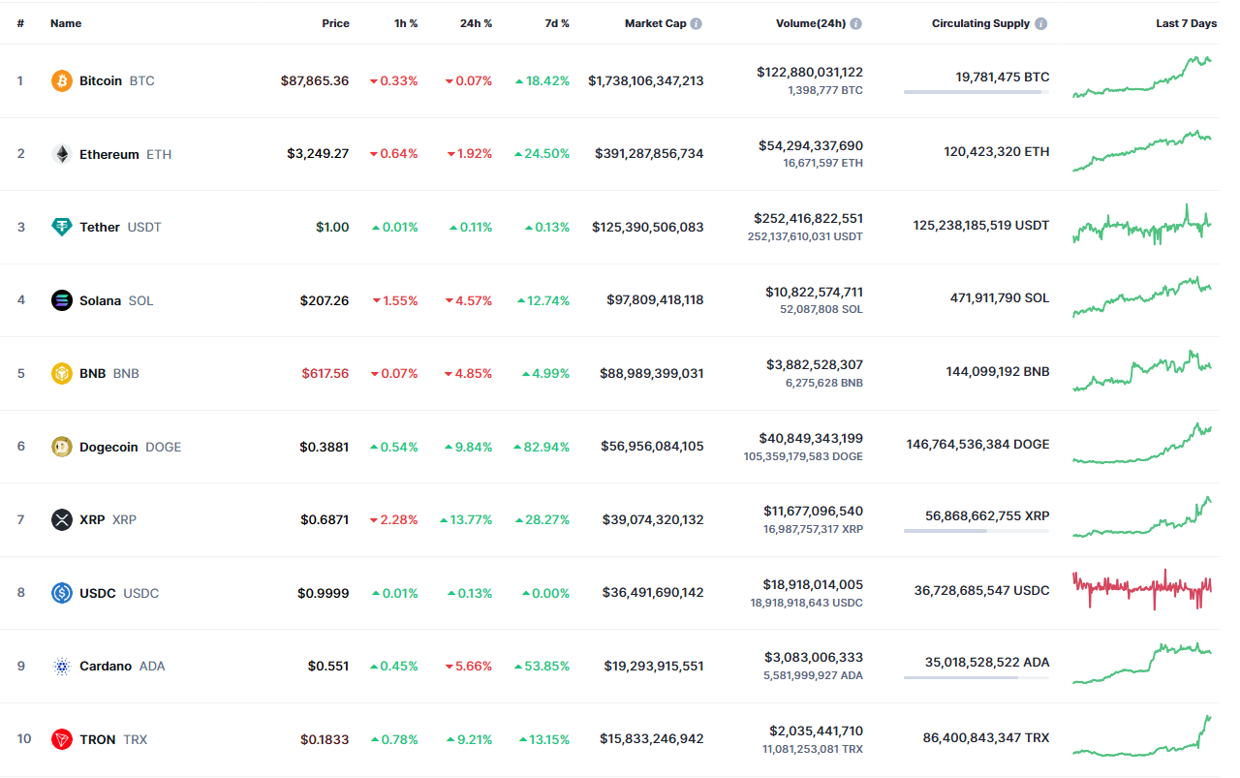Click the Cardano logo icon

(x=62, y=666)
